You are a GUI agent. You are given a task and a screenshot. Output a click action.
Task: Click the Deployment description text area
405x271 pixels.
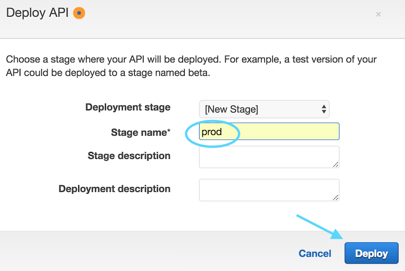[x=269, y=190]
